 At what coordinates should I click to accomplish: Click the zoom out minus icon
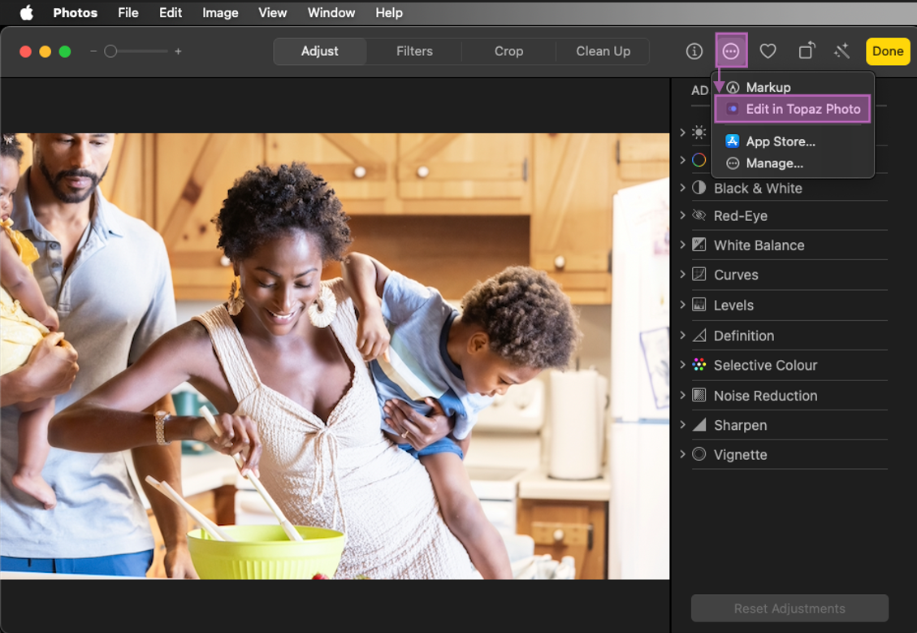tap(93, 51)
